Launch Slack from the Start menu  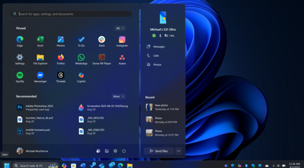pos(102,41)
